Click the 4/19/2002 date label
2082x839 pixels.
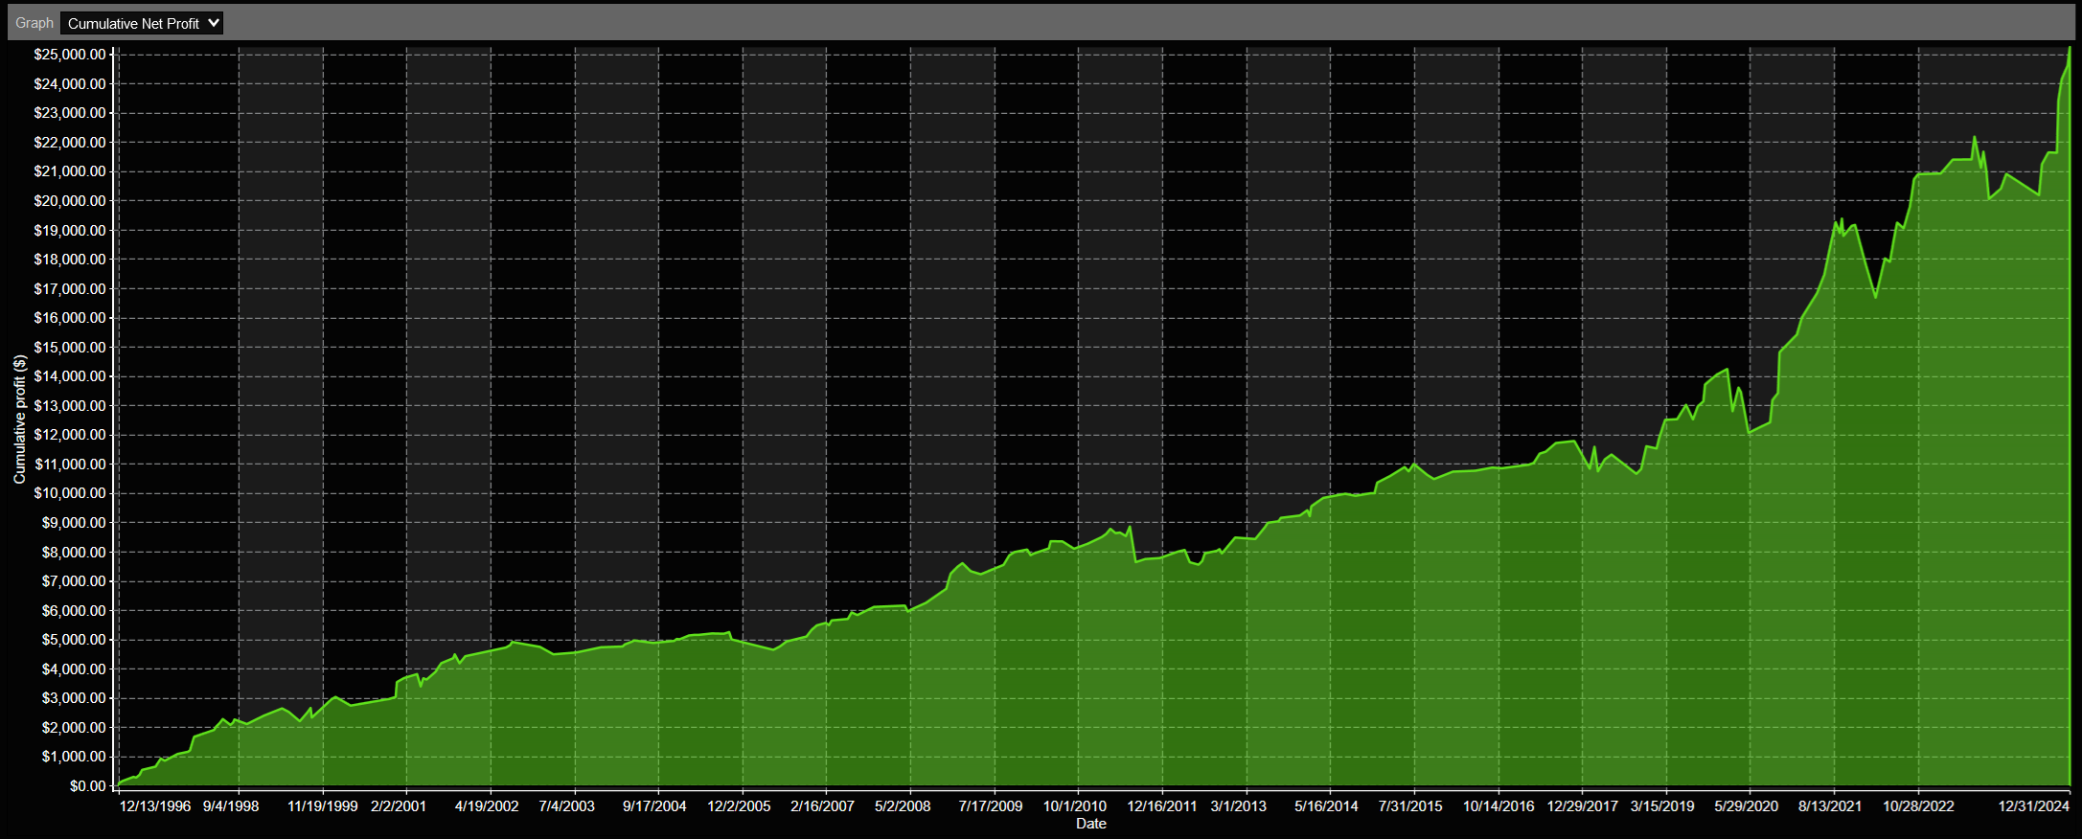click(x=487, y=806)
